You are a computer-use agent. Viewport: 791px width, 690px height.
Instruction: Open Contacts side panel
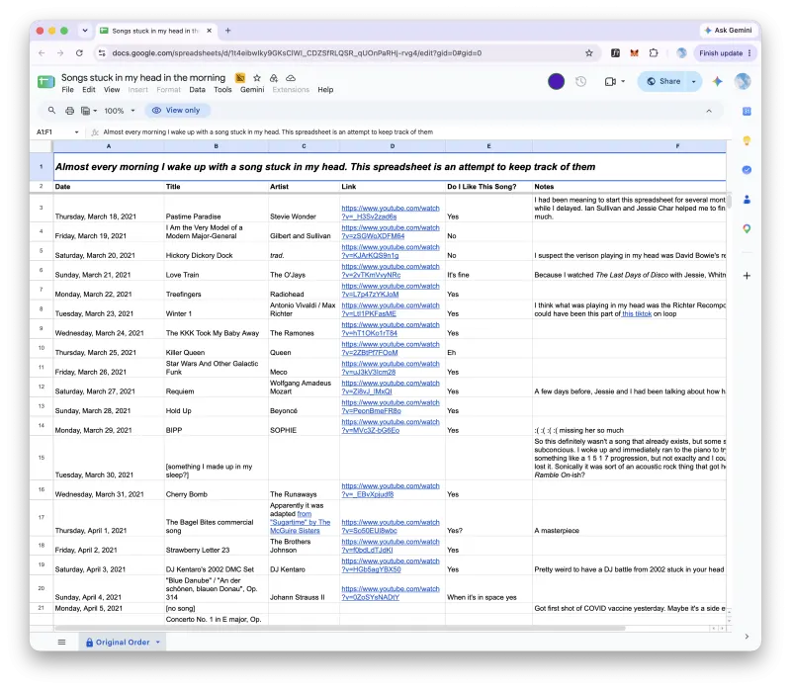[747, 200]
